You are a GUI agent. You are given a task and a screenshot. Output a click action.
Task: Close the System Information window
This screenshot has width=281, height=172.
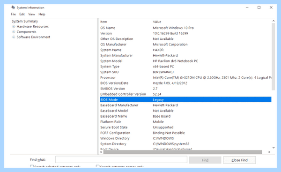pos(271,7)
